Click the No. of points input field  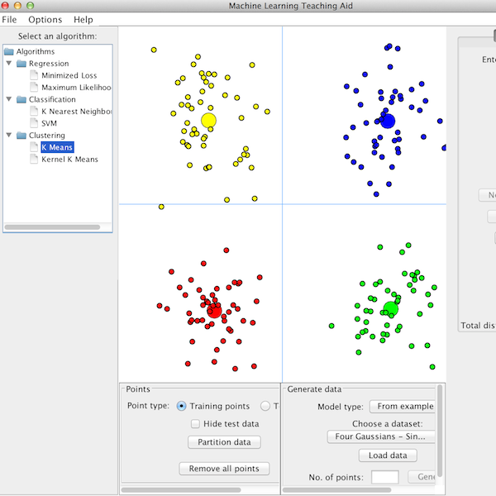click(x=384, y=477)
